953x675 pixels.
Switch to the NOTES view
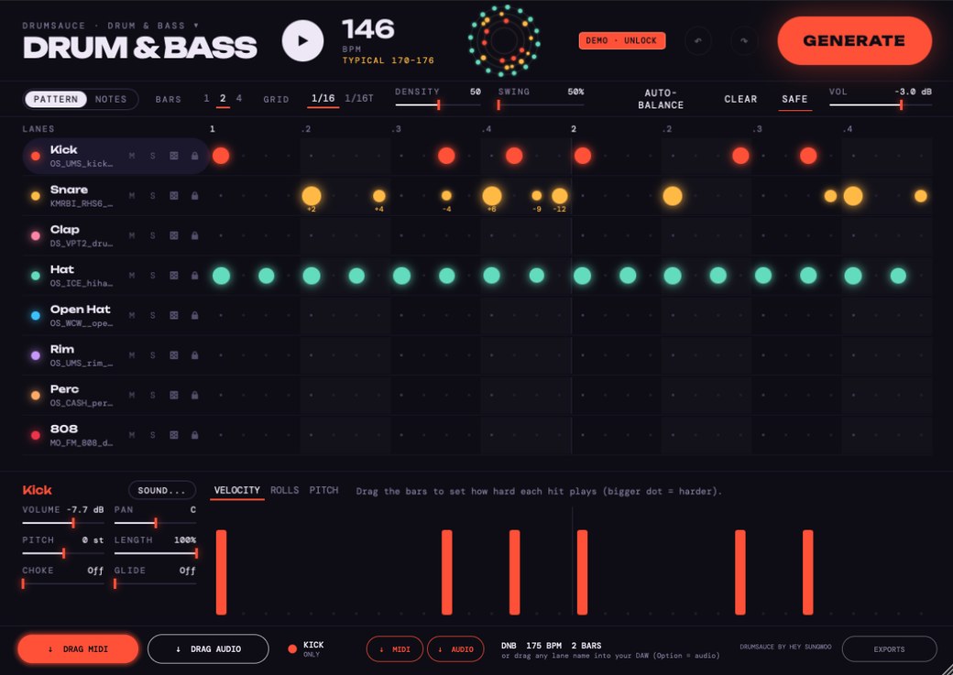[x=111, y=99]
